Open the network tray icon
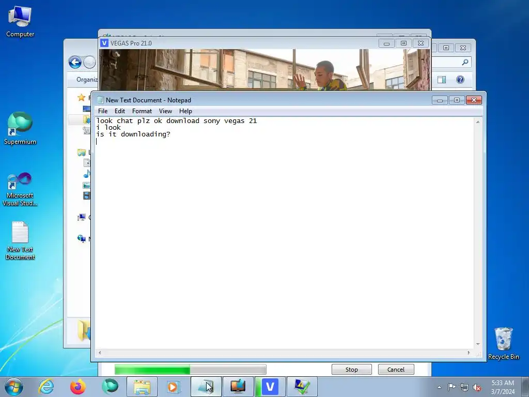 [464, 387]
